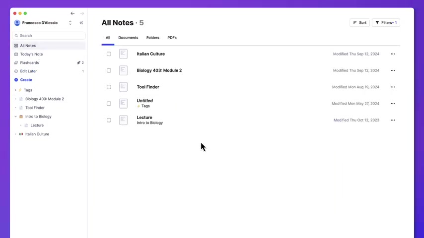The image size is (424, 238).
Task: Click Biology 403: Module 2 document icon in sidebar
Action: (x=21, y=99)
